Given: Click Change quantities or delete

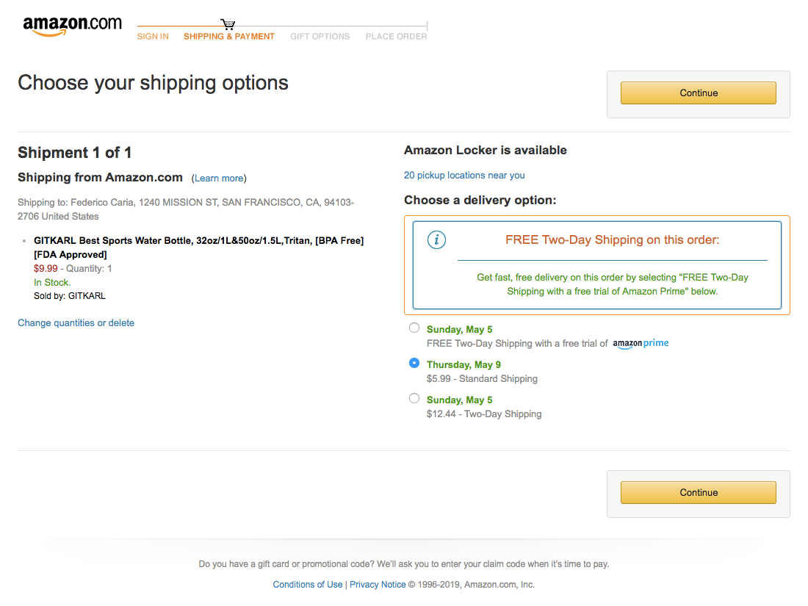Looking at the screenshot, I should click(76, 322).
